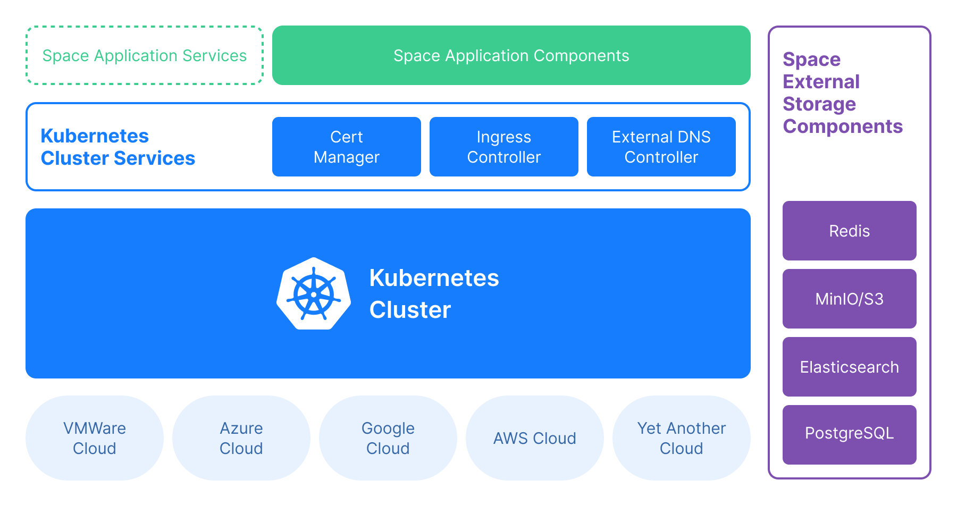The height and width of the screenshot is (505, 957).
Task: Switch to the Space Application Components section
Action: (510, 55)
